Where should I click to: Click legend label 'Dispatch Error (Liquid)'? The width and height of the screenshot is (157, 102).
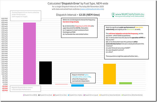point(91,95)
